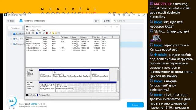Screen dimensions: 196x110
Task: Open the hamburger menu in Recoverit title bar
Action: [x=129, y=15]
